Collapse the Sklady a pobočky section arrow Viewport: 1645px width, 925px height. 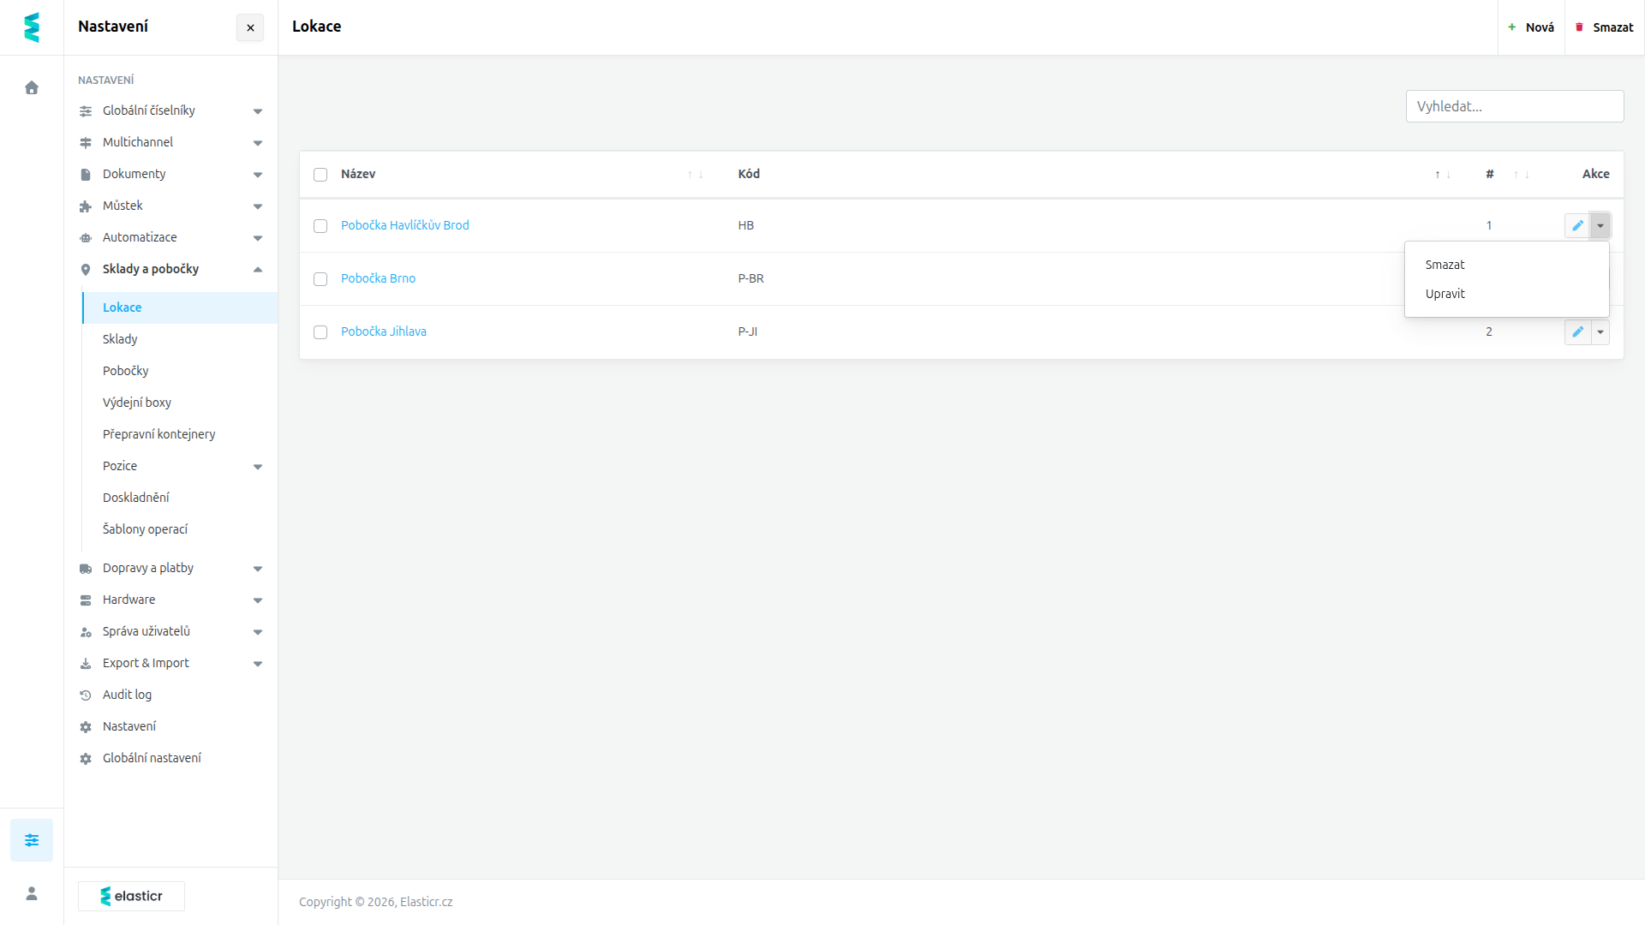tap(258, 270)
